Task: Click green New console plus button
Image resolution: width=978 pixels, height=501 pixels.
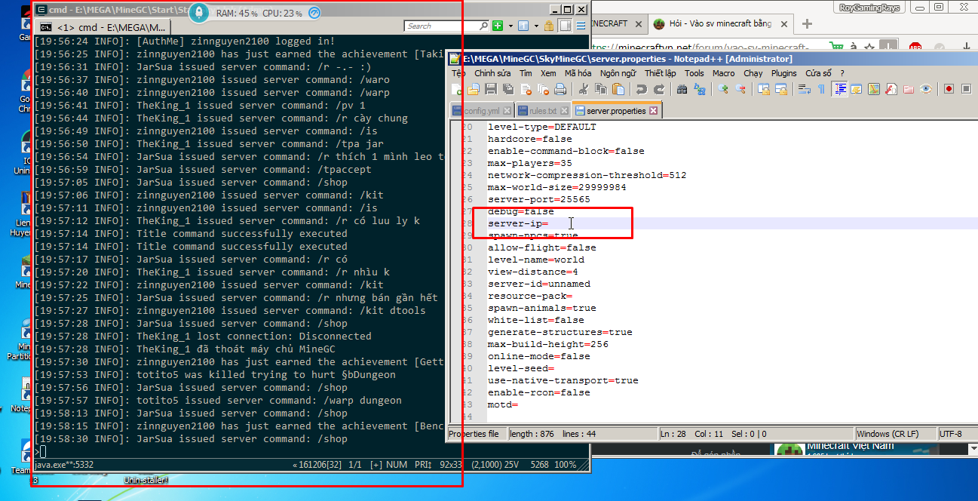Action: pos(498,26)
